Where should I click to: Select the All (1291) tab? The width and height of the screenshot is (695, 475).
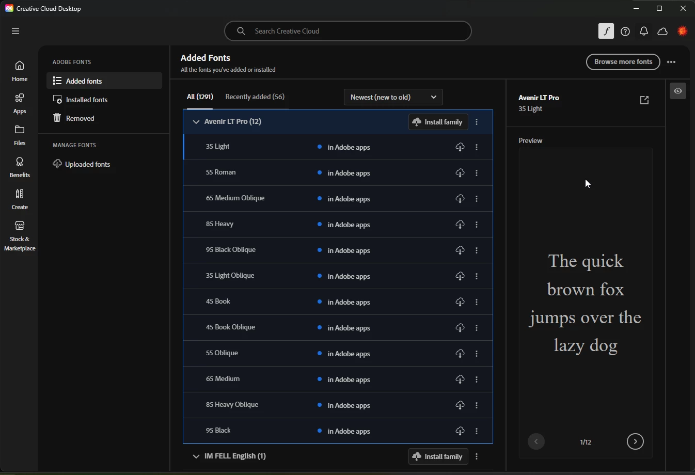[200, 97]
